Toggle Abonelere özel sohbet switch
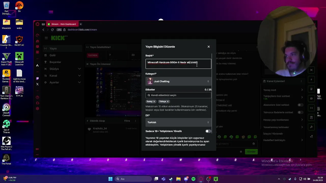 click(300, 105)
